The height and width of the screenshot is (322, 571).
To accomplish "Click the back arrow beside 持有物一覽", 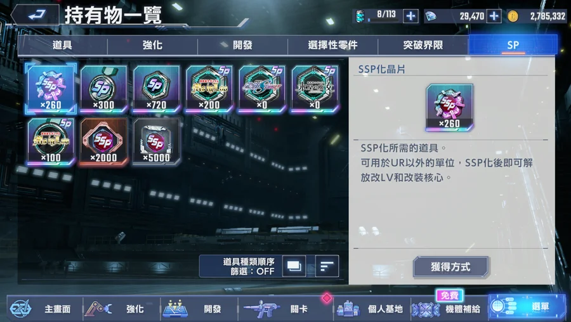I will [36, 15].
